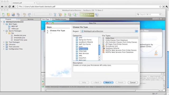Go to browser home page

point(13,7)
